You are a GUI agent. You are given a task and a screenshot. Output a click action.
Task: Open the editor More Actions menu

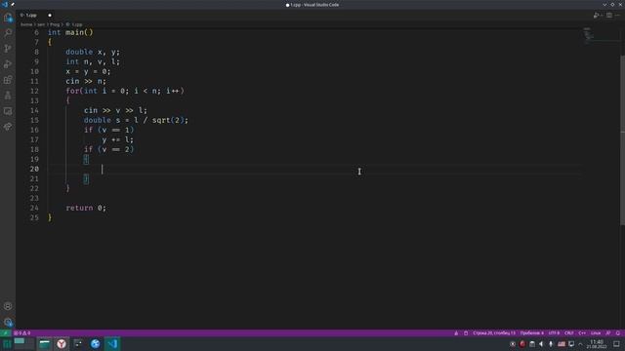pos(618,16)
